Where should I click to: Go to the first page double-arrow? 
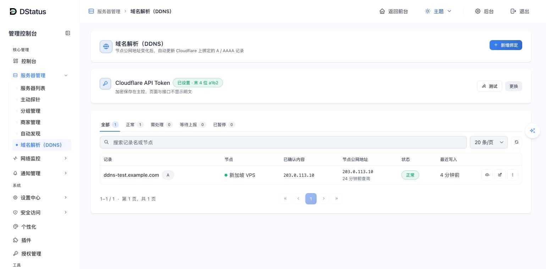[x=285, y=198]
